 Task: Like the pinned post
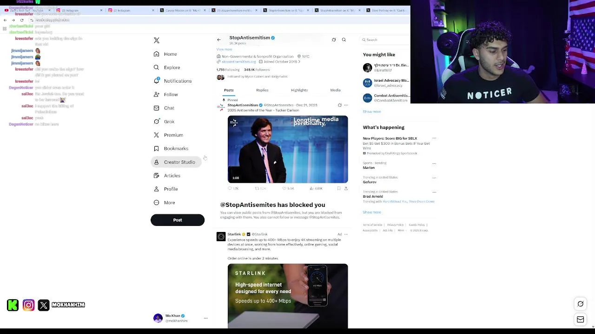pos(284,188)
